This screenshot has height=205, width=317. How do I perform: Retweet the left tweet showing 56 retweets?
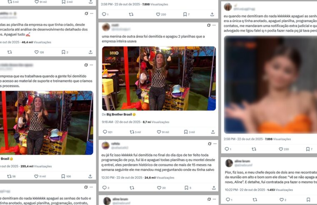9,176
